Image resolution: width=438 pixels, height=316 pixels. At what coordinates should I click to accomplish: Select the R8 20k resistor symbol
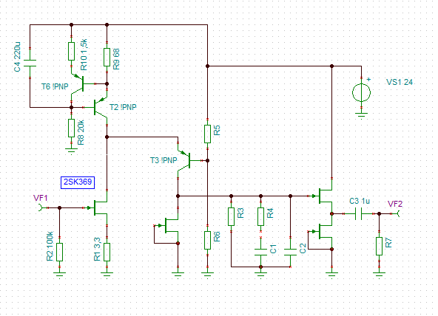(72, 128)
